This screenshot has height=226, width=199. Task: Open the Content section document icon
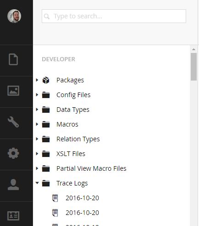[13, 59]
